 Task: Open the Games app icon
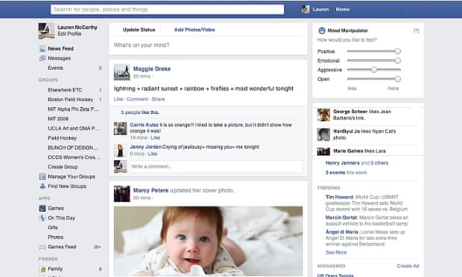coord(42,208)
